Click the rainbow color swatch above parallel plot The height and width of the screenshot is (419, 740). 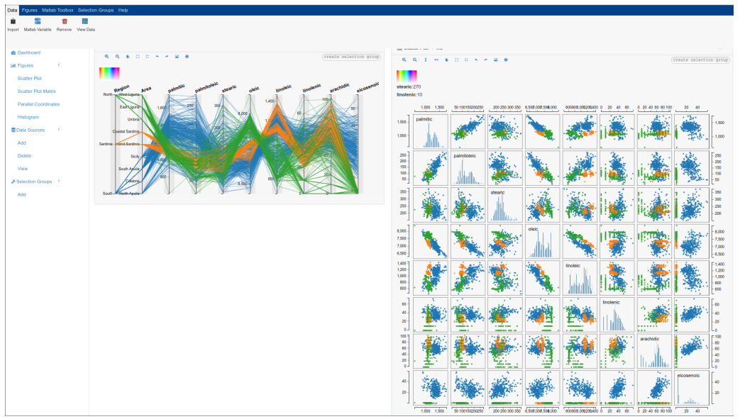[109, 73]
